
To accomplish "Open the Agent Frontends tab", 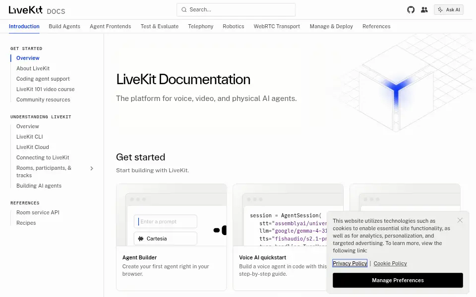I will pyautogui.click(x=111, y=26).
